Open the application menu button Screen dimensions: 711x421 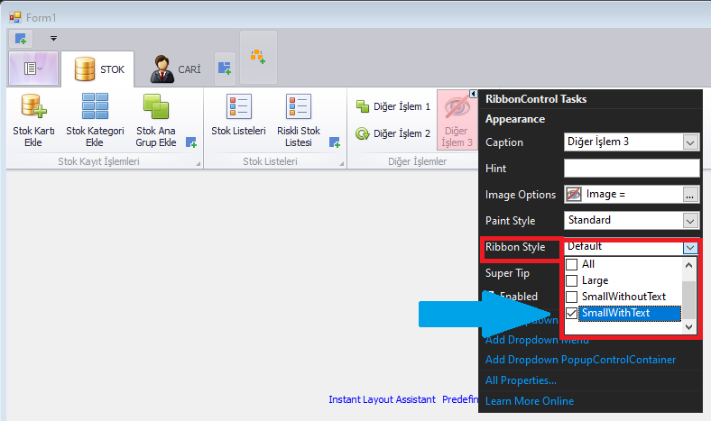[33, 69]
